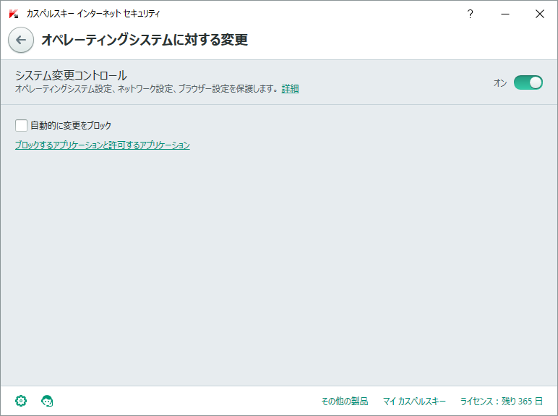
Task: Close the Kaspersky window
Action: [540, 14]
